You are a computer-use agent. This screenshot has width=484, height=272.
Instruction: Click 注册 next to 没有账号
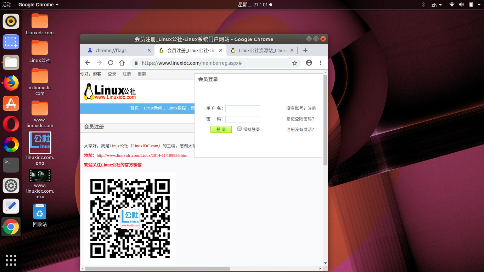click(x=312, y=108)
